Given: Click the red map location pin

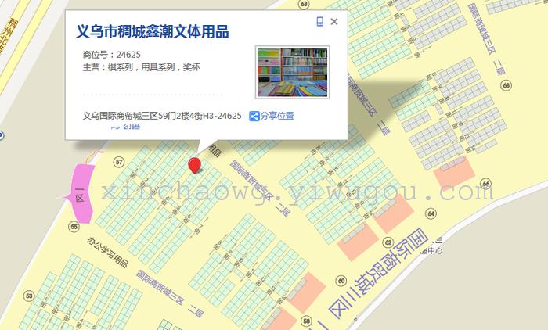Looking at the screenshot, I should 195,164.
